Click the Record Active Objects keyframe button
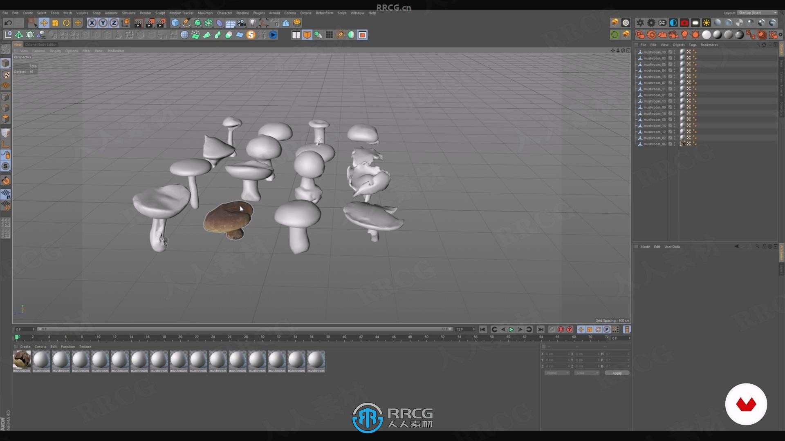Image resolution: width=785 pixels, height=441 pixels. coord(552,330)
